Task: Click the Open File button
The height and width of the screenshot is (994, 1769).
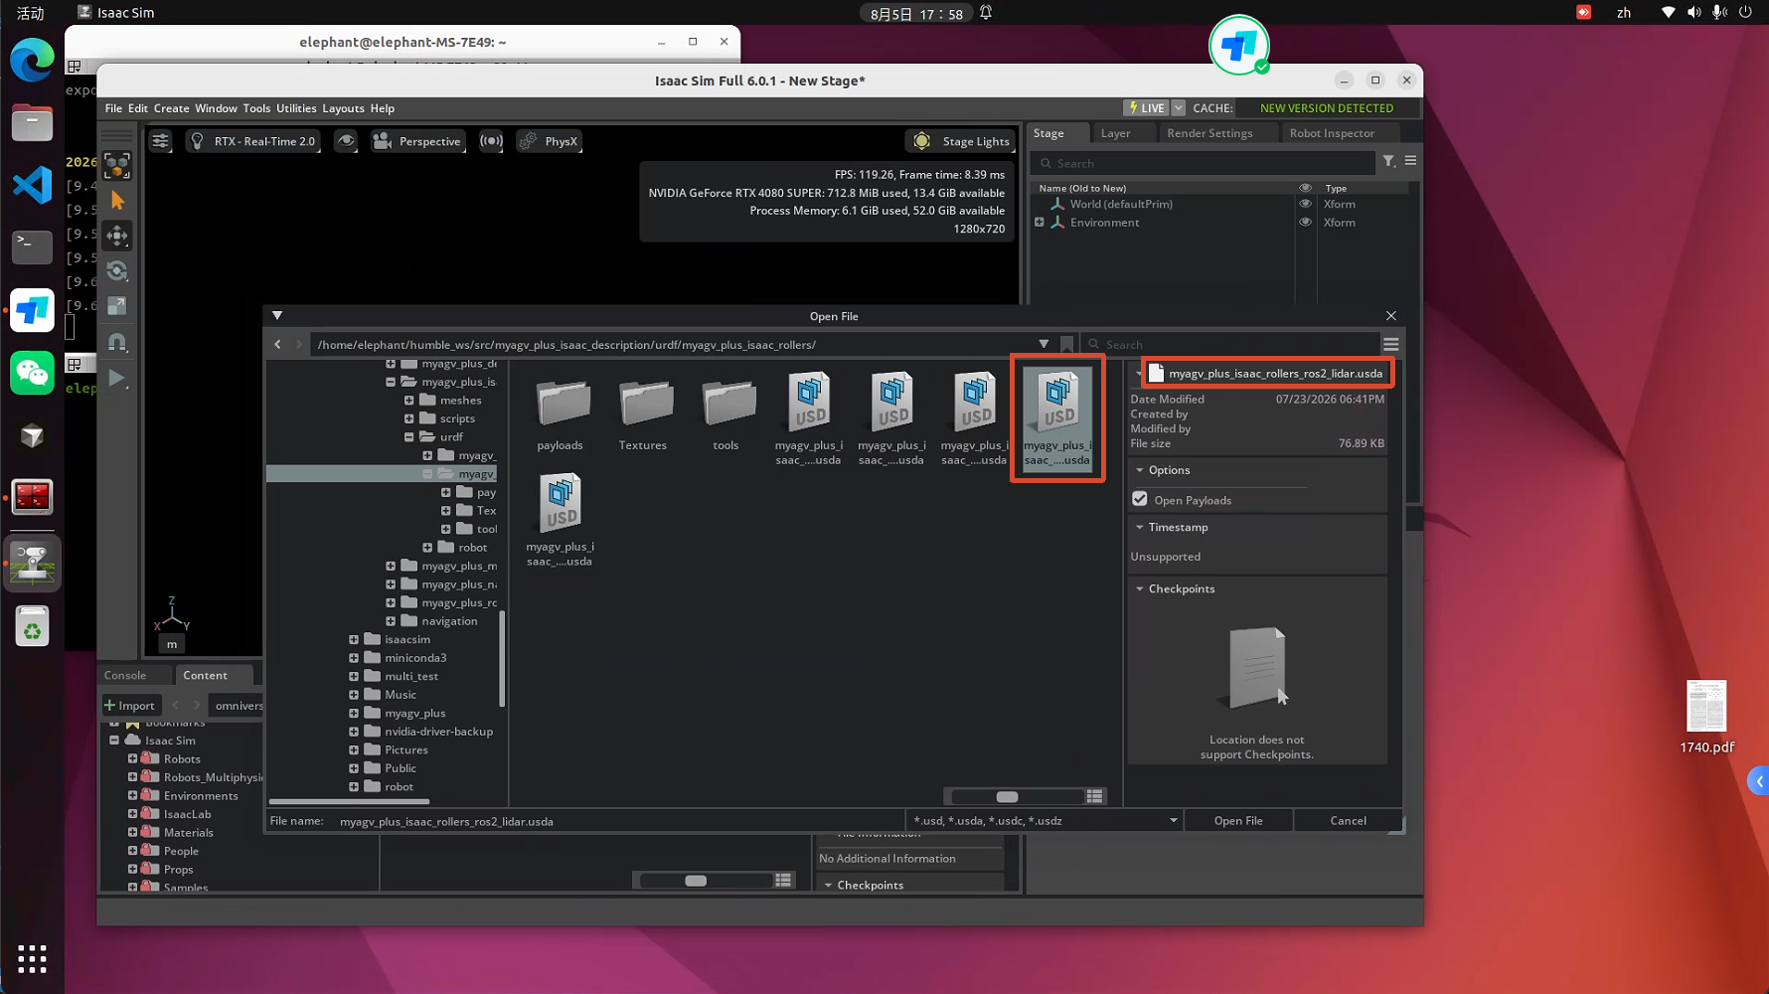Action: (x=1238, y=820)
